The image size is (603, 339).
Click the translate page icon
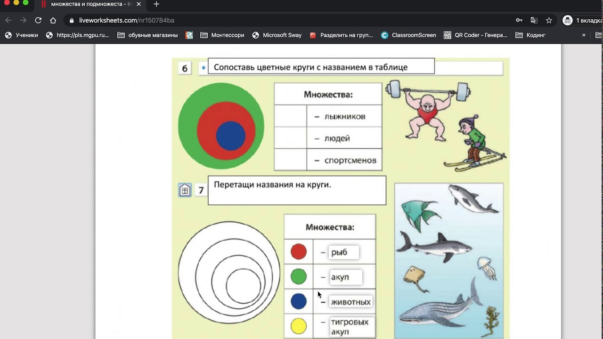click(x=534, y=20)
